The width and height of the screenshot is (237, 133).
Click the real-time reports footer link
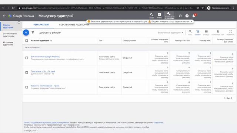(46, 123)
